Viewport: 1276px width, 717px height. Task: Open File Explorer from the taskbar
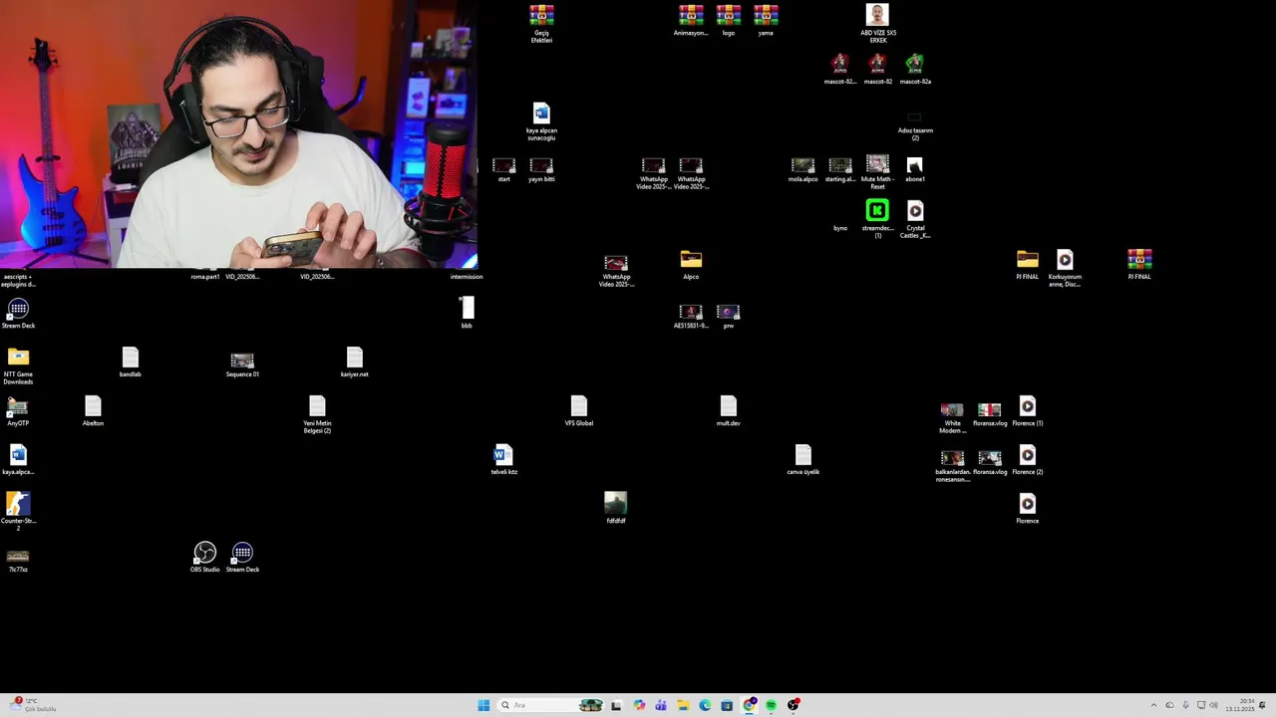pos(683,705)
